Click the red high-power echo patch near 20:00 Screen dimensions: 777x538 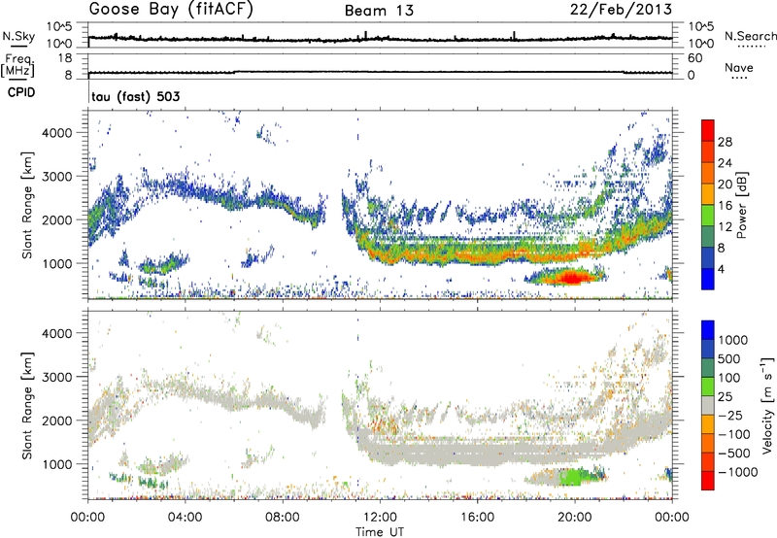[571, 277]
